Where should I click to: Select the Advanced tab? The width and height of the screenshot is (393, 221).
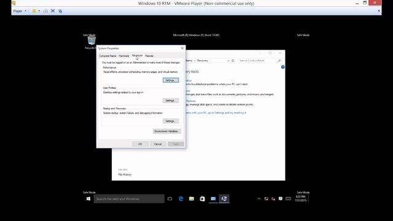(x=137, y=55)
